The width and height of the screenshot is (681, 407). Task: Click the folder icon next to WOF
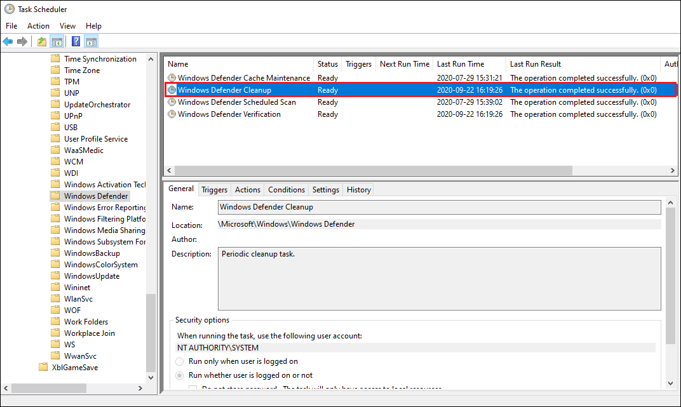(x=55, y=310)
